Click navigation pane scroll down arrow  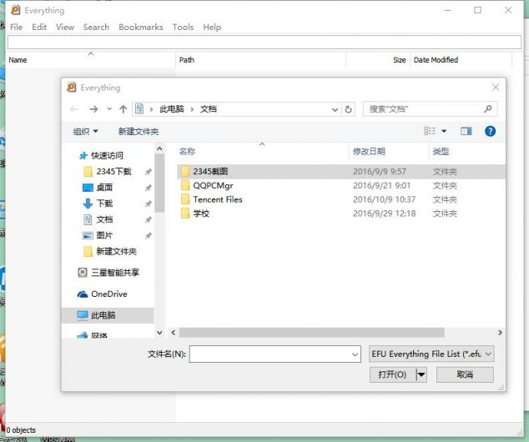coord(159,333)
